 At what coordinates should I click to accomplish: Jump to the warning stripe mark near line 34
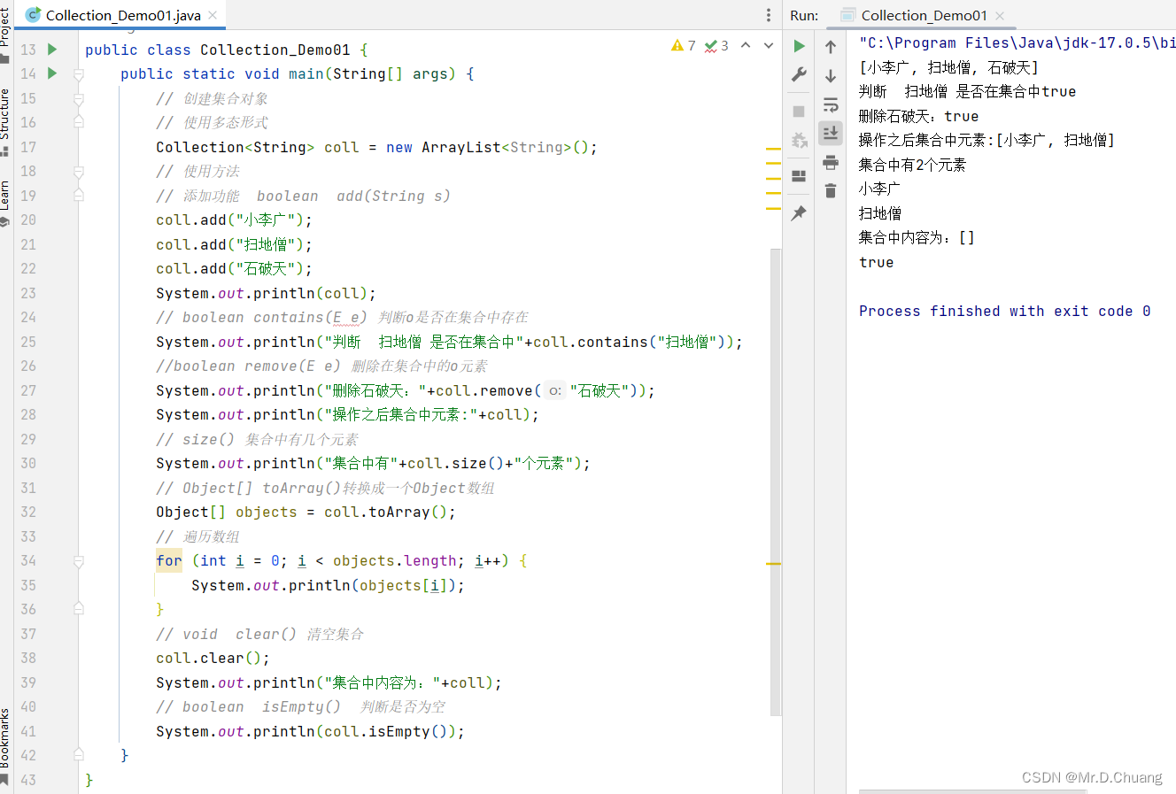[773, 563]
